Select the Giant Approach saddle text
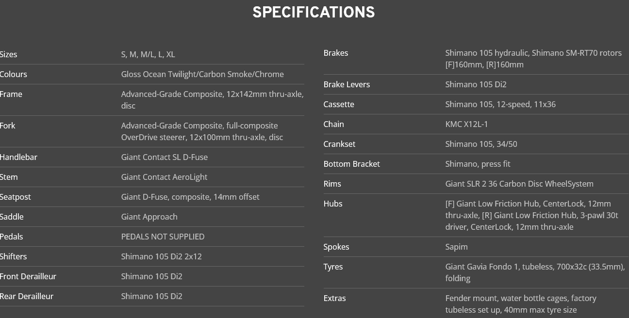This screenshot has width=629, height=318. pos(149,217)
